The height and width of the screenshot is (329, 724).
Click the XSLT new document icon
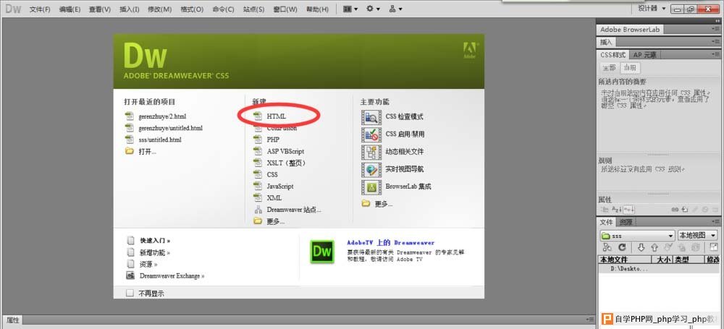[258, 163]
